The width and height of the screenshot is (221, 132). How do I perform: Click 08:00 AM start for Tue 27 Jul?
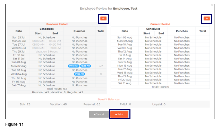click(x=38, y=45)
